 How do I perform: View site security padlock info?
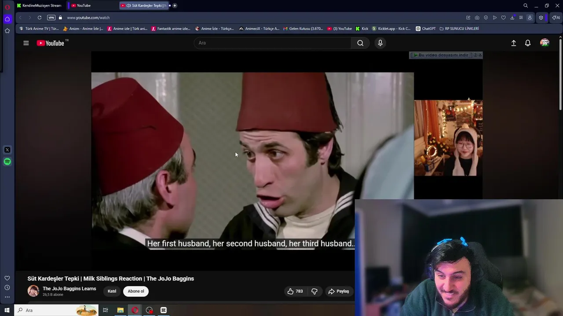click(x=60, y=18)
